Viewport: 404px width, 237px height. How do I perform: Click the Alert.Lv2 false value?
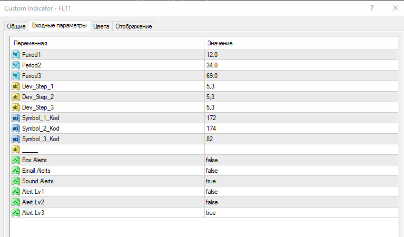212,202
